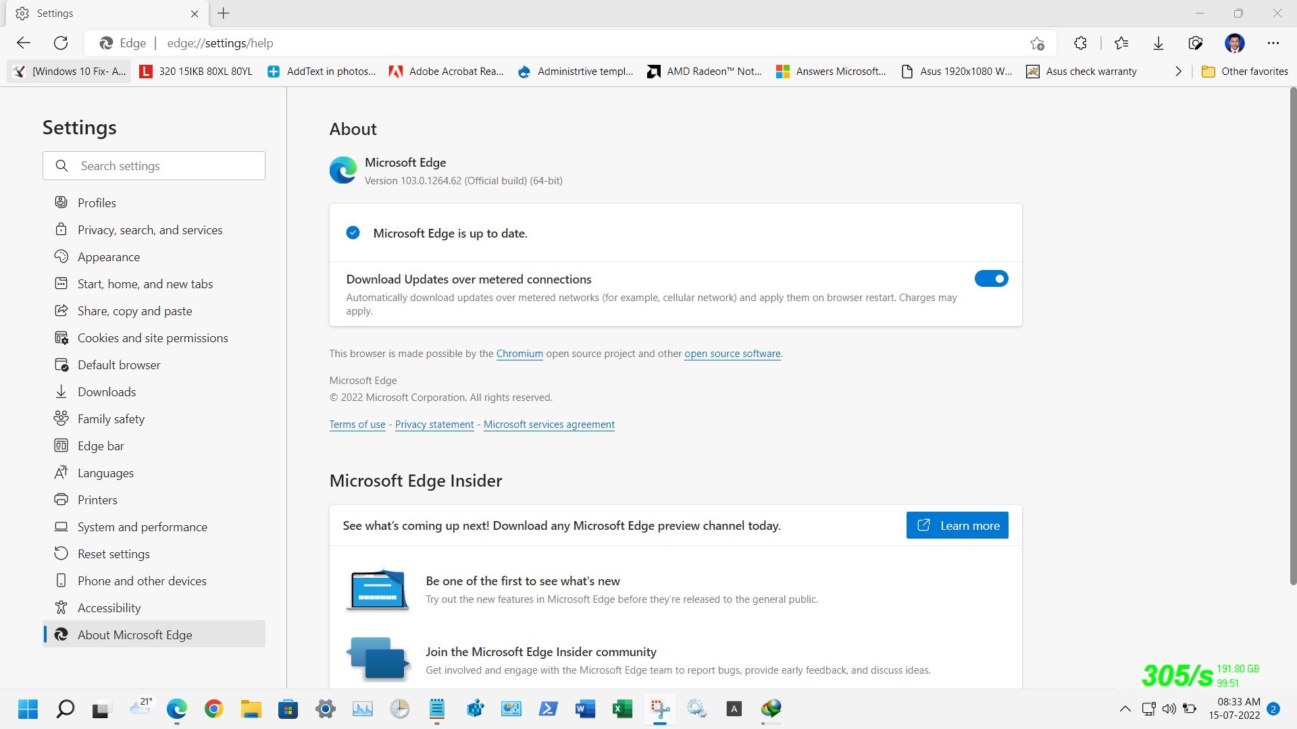The height and width of the screenshot is (729, 1297).
Task: Toggle Download Updates over metered connections
Action: tap(991, 279)
